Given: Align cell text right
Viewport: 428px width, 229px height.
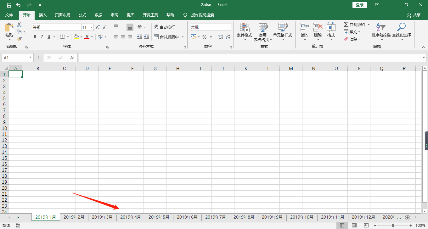Looking at the screenshot, I should point(130,37).
